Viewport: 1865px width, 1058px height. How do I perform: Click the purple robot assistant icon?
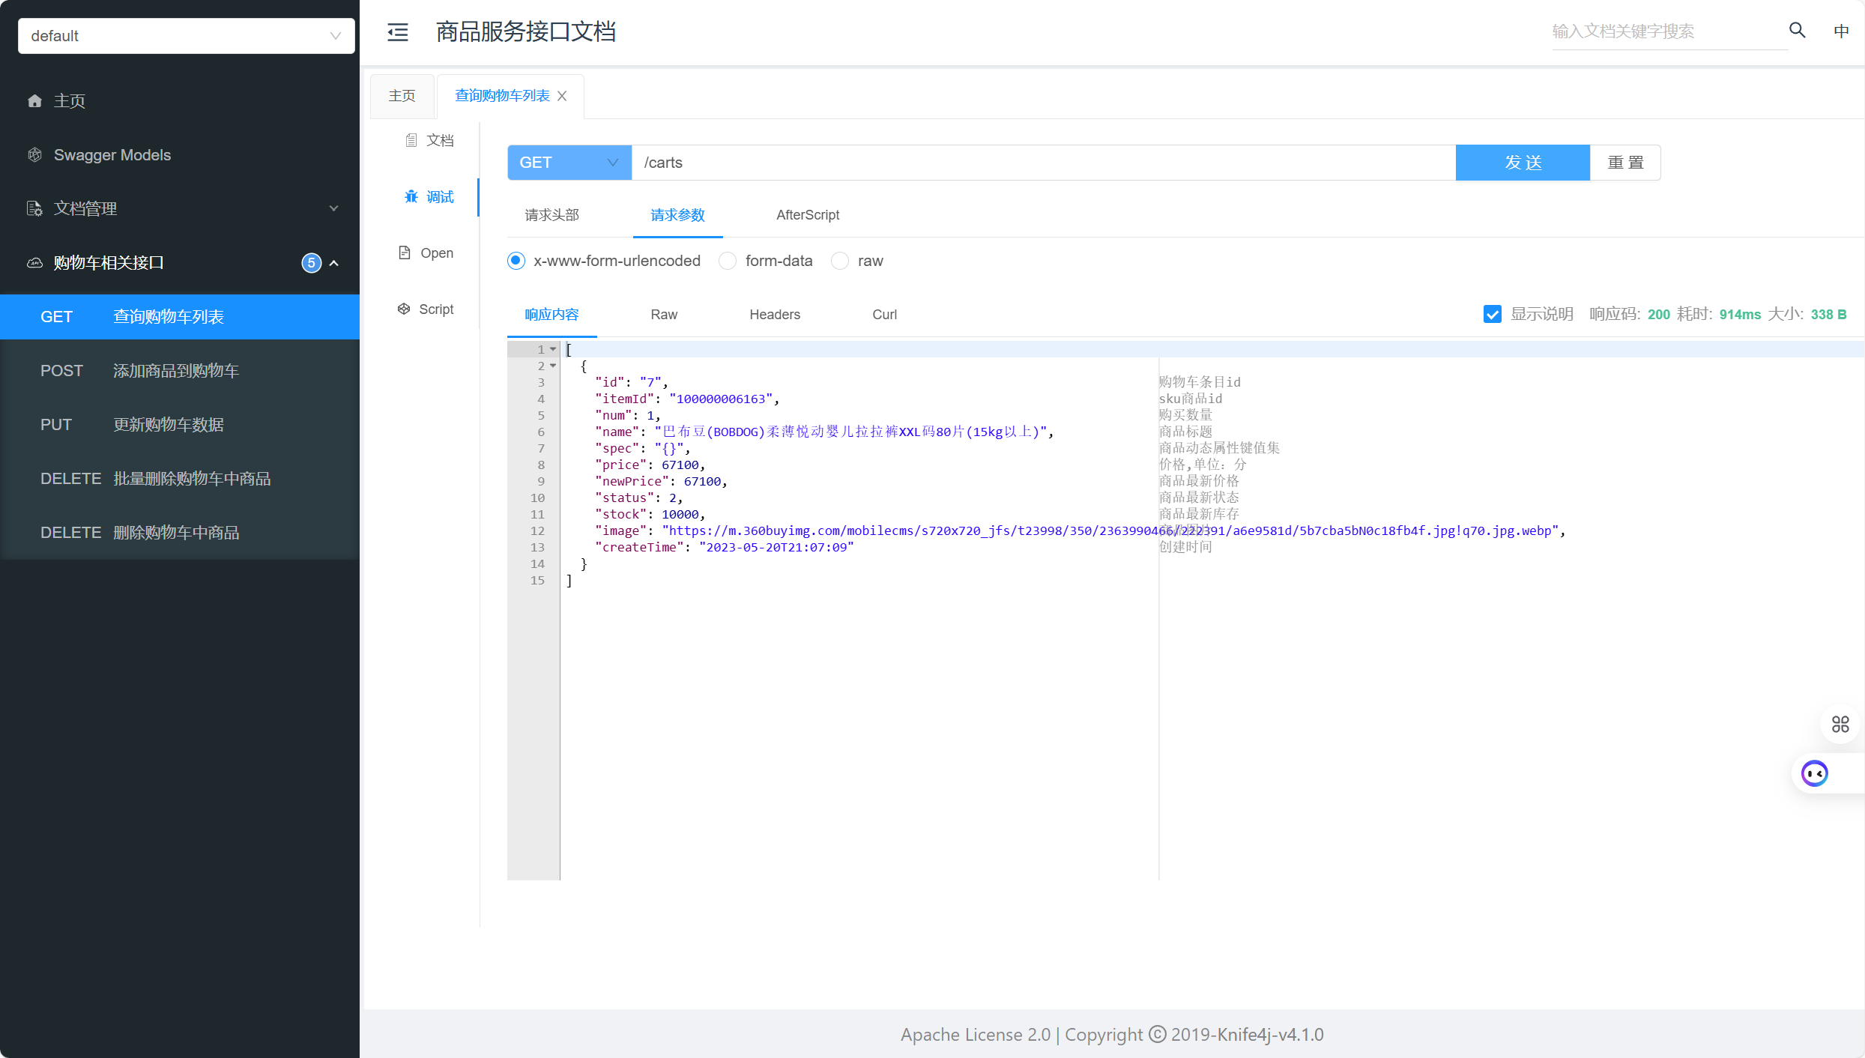tap(1814, 773)
